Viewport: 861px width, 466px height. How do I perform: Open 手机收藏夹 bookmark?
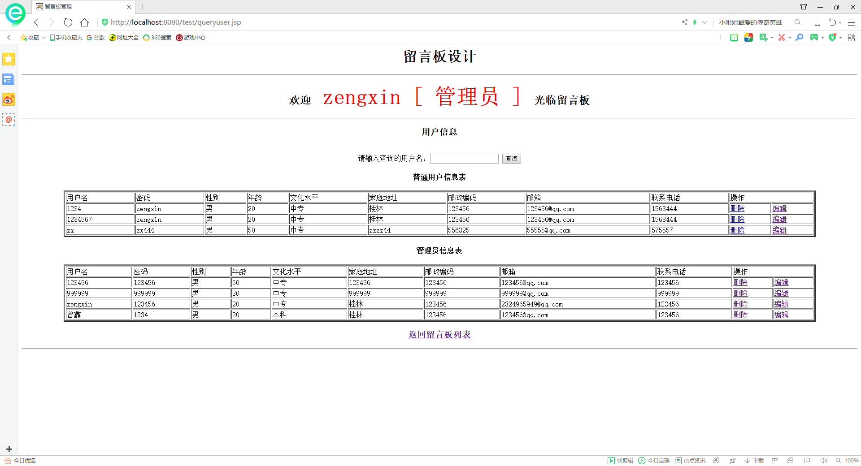(x=66, y=38)
